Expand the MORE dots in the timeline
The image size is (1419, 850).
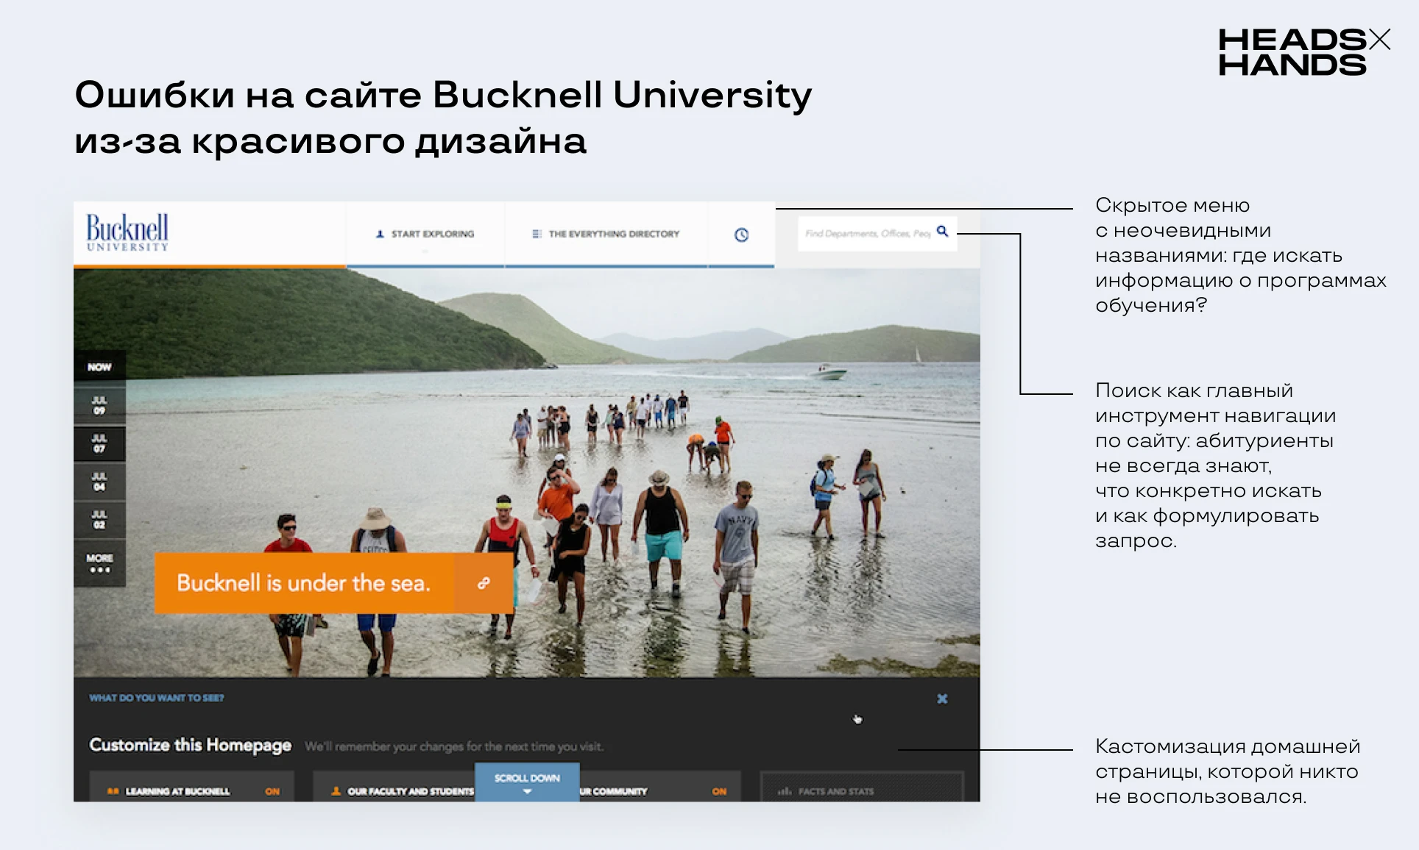click(99, 564)
